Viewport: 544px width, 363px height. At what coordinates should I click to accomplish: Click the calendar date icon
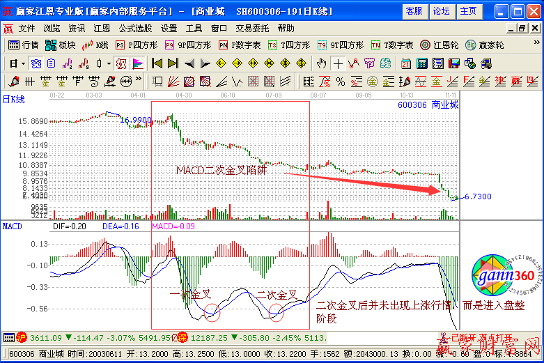[x=406, y=63]
